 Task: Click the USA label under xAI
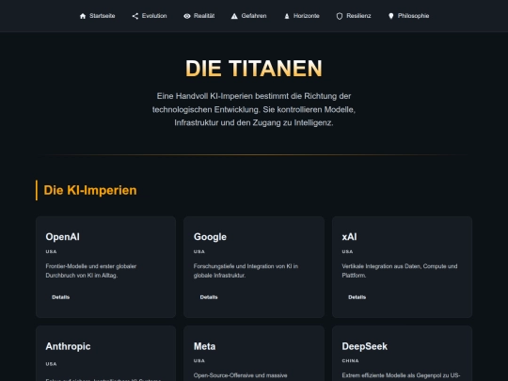tap(347, 251)
